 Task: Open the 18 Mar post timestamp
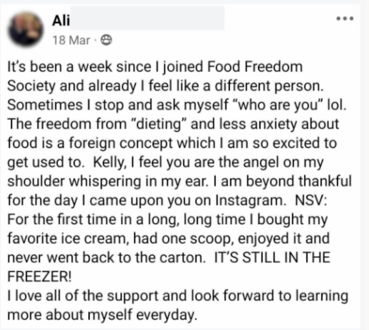[71, 40]
